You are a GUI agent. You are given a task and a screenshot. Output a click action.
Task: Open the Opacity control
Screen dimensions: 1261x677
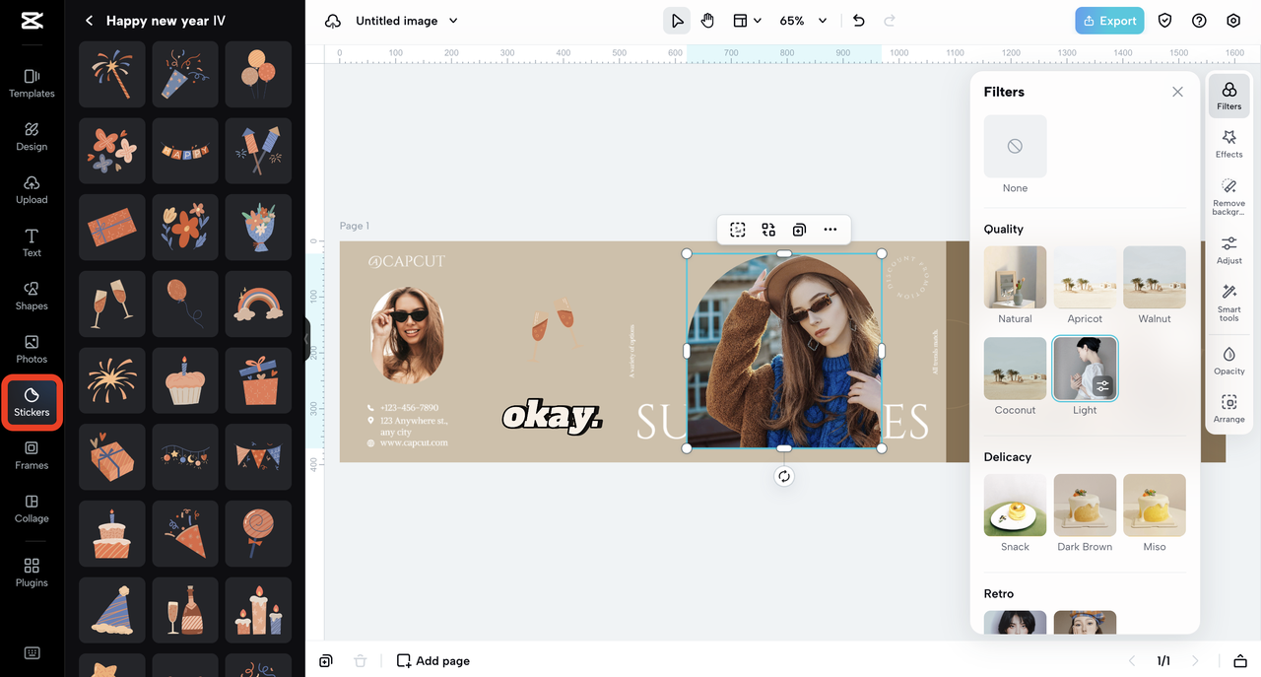click(1228, 361)
